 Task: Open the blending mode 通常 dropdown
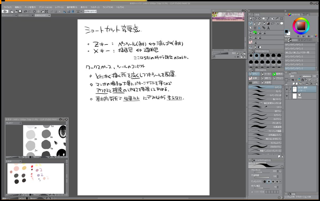point(293,77)
